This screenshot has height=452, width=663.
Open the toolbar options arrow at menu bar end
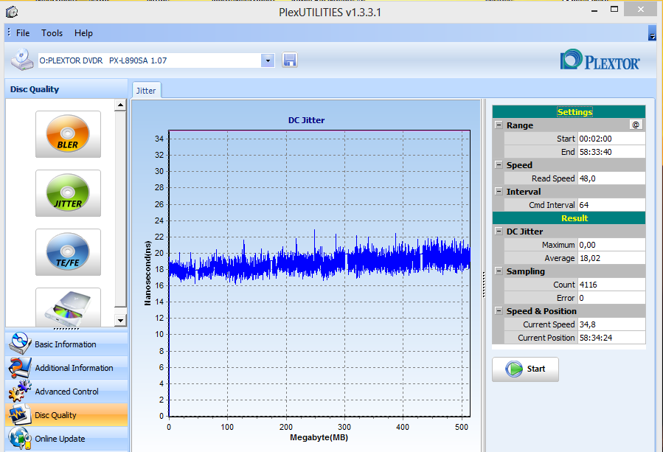[x=652, y=33]
